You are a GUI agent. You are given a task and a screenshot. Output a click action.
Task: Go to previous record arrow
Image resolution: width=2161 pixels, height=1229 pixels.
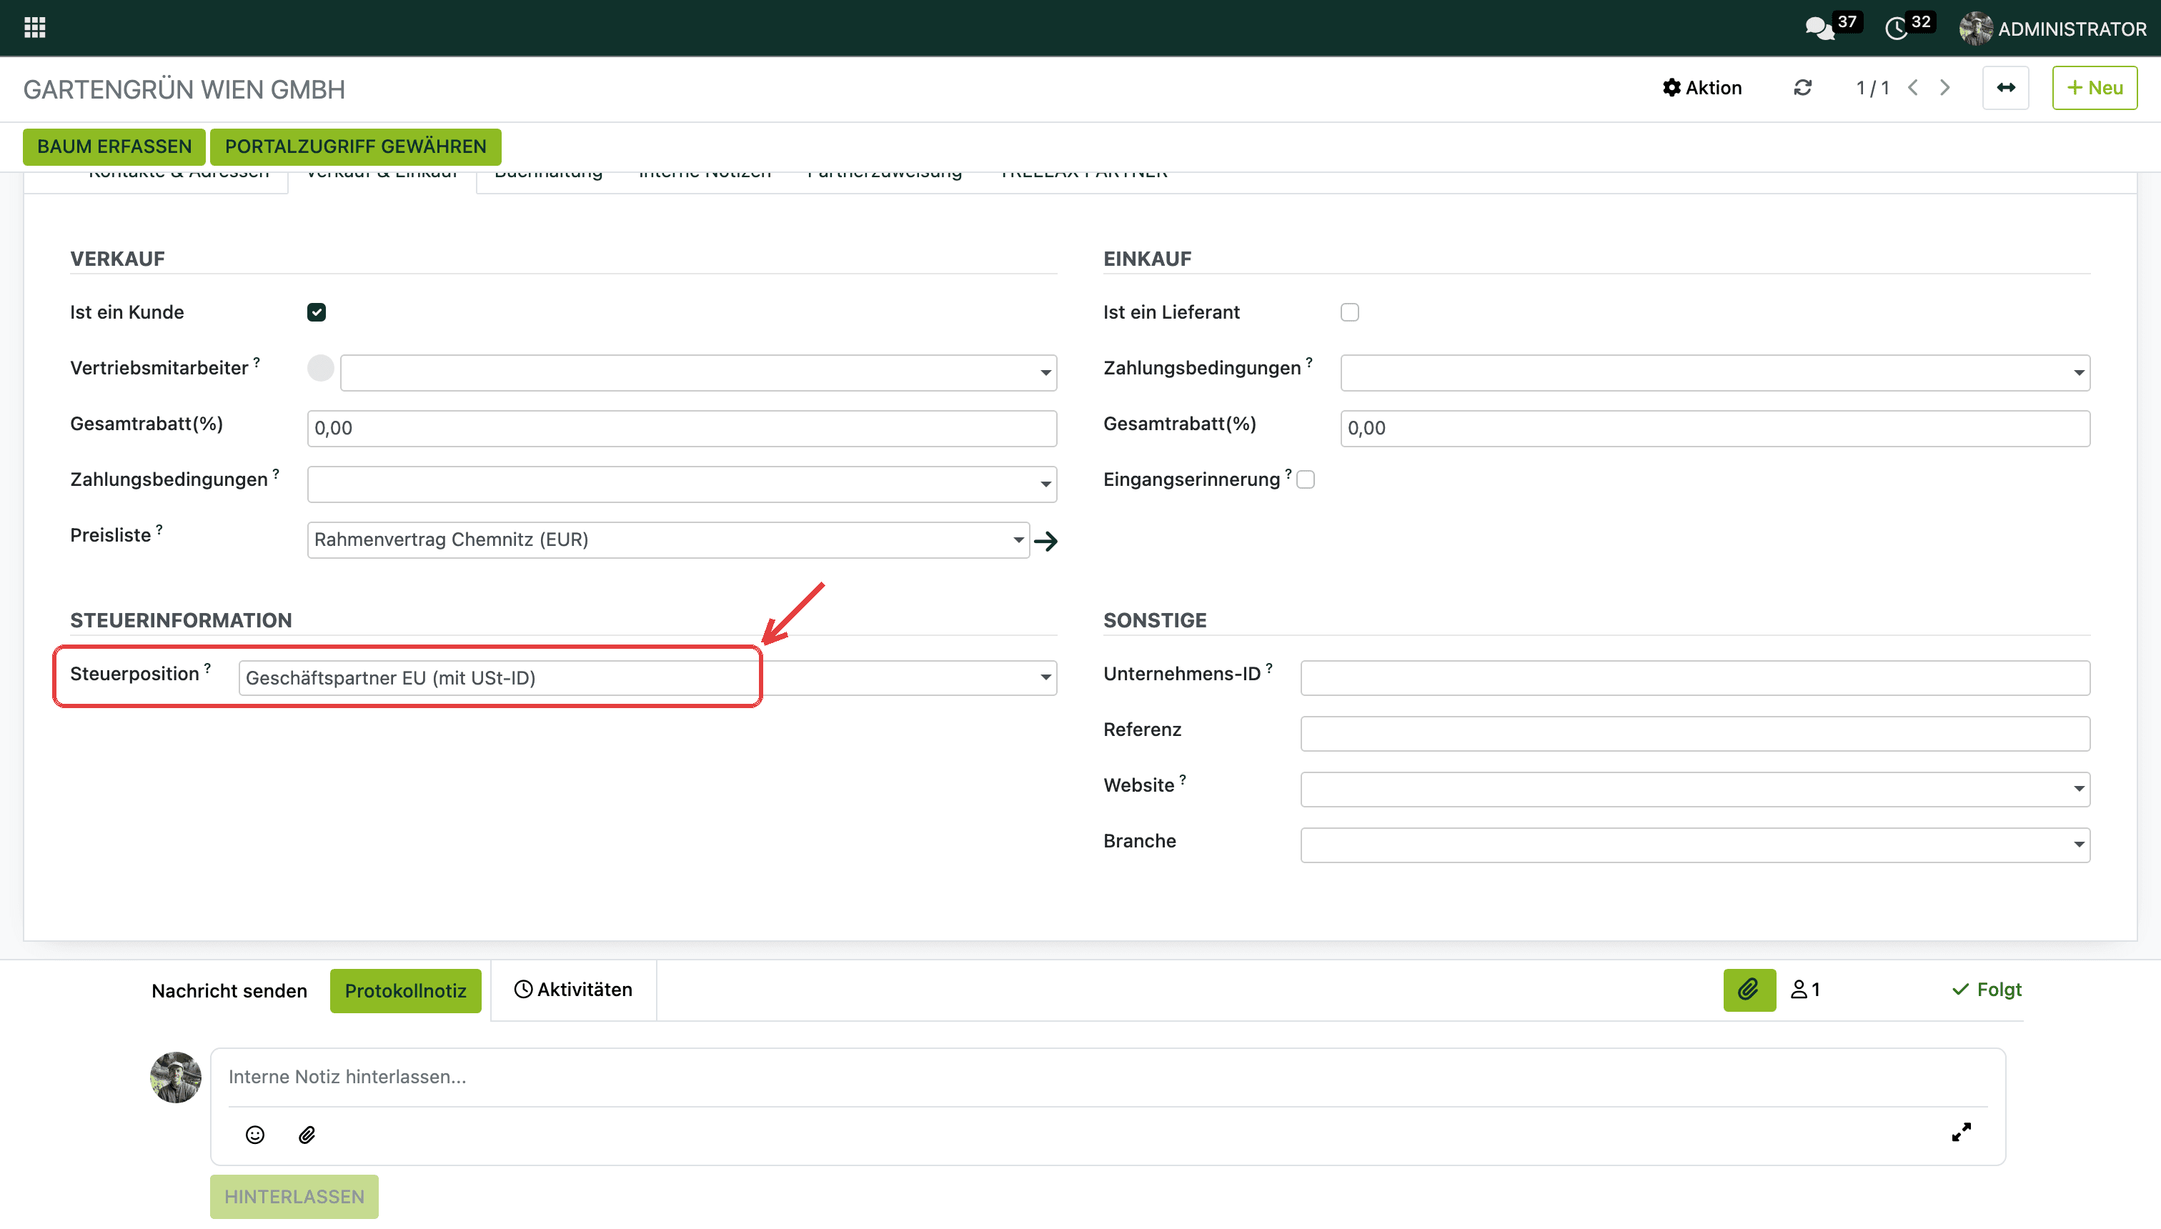[1913, 88]
